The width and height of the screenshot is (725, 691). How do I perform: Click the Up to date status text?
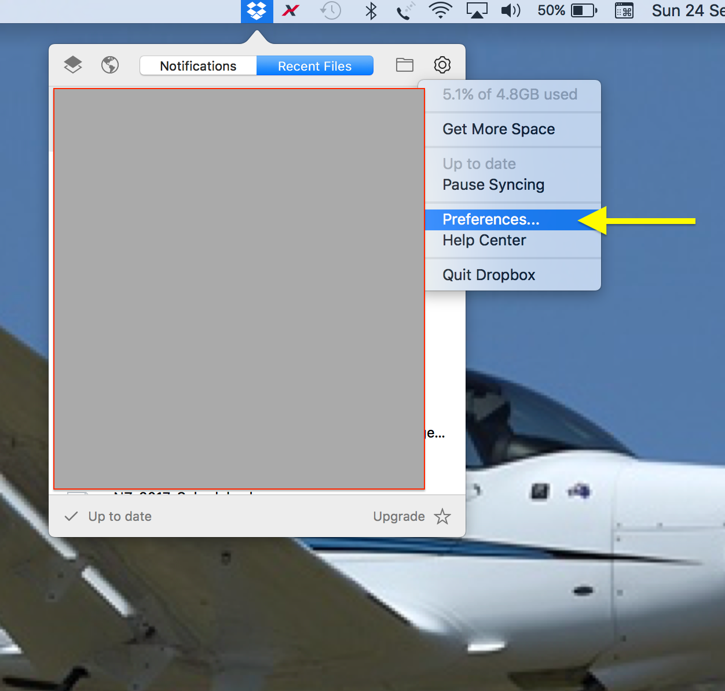coord(120,516)
